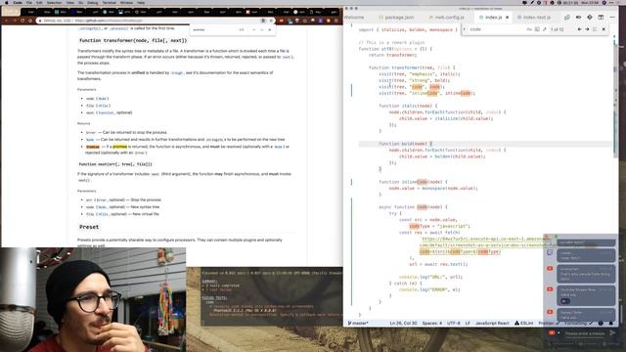Open notifications bell in status bar
The image size is (626, 352).
tap(610, 324)
